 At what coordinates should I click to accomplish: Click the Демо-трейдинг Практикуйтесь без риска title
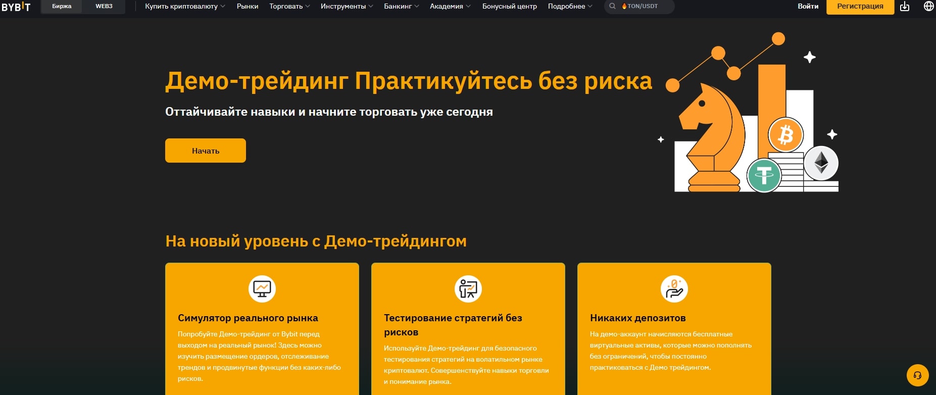[x=409, y=81]
